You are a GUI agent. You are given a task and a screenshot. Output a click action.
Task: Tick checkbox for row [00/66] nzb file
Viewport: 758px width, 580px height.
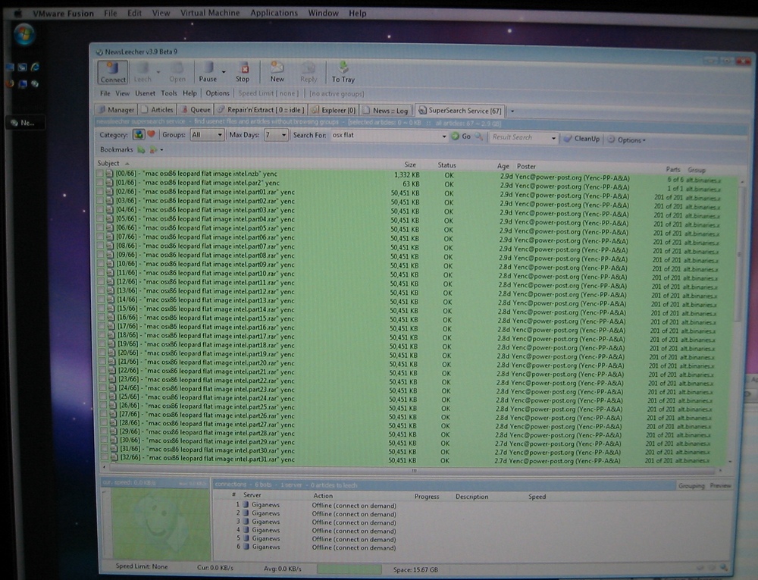click(x=99, y=174)
